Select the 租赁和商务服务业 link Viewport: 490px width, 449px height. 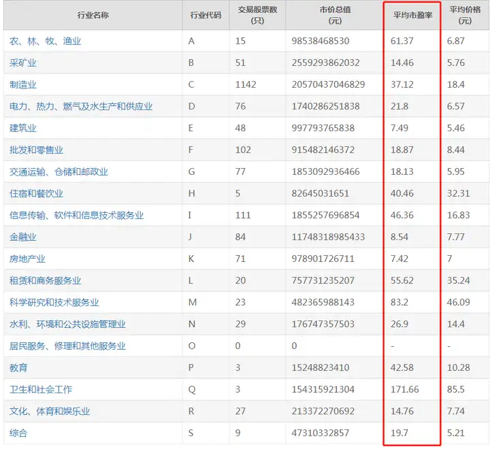pyautogui.click(x=46, y=280)
